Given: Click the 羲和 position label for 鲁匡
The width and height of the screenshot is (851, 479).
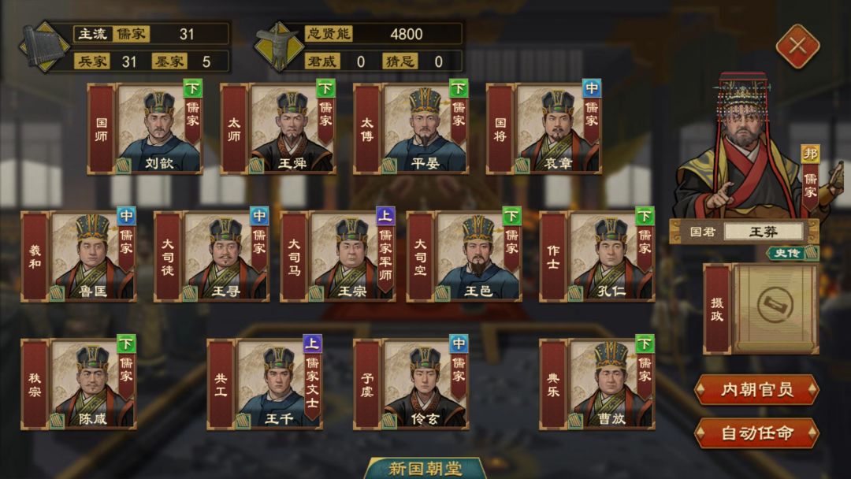Looking at the screenshot, I should tap(35, 257).
